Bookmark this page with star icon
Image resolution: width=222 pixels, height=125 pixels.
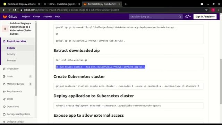tap(206, 10)
